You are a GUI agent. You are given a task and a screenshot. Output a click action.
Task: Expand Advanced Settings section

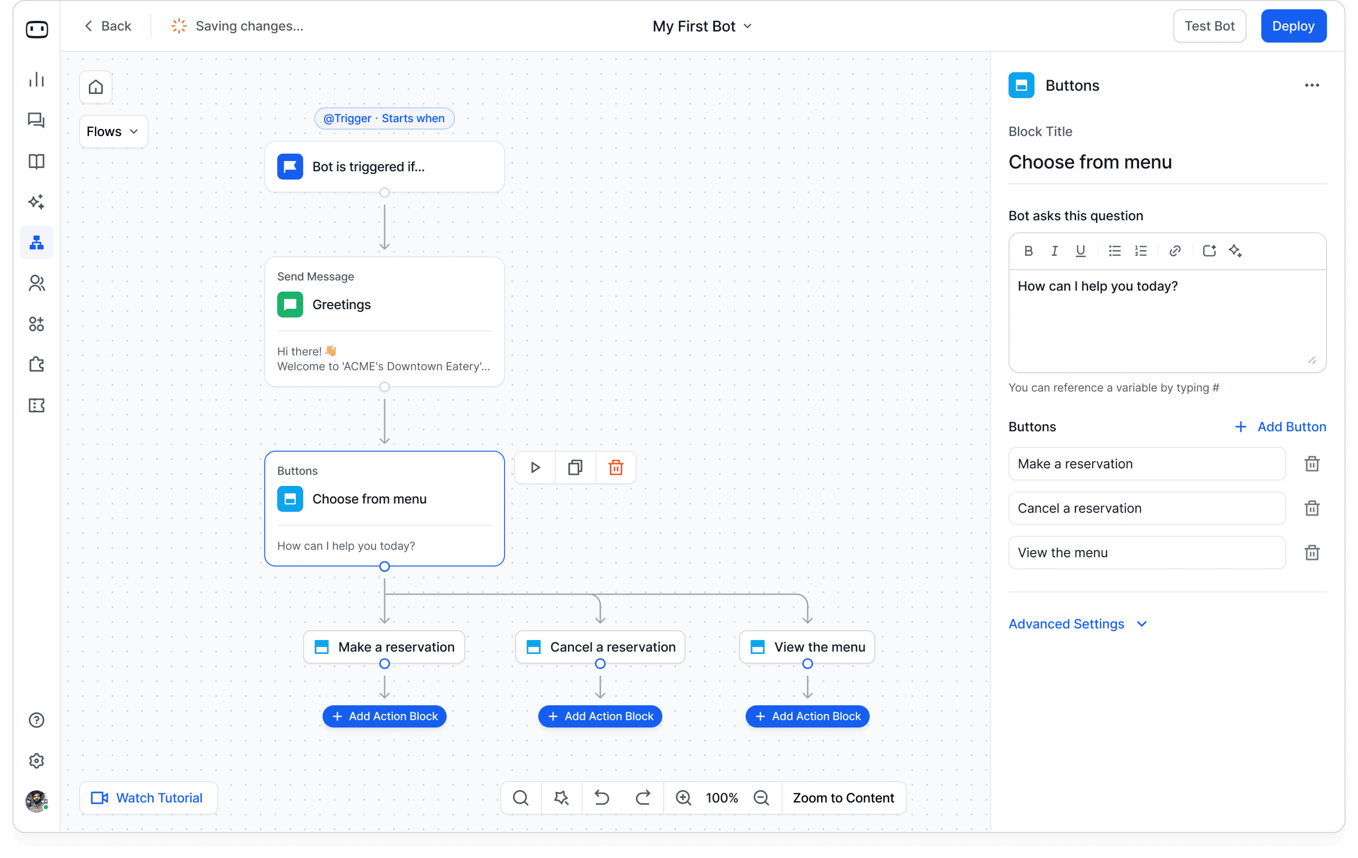coord(1077,623)
